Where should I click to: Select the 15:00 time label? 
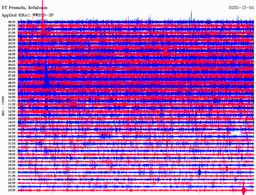click(12, 129)
